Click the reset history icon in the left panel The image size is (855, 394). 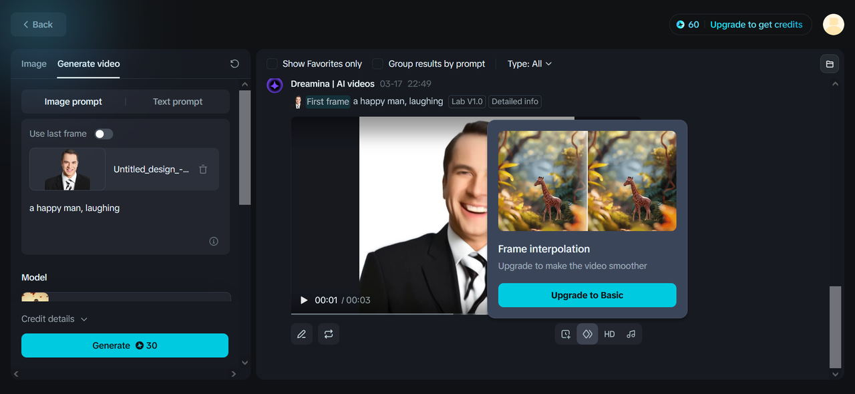point(234,63)
